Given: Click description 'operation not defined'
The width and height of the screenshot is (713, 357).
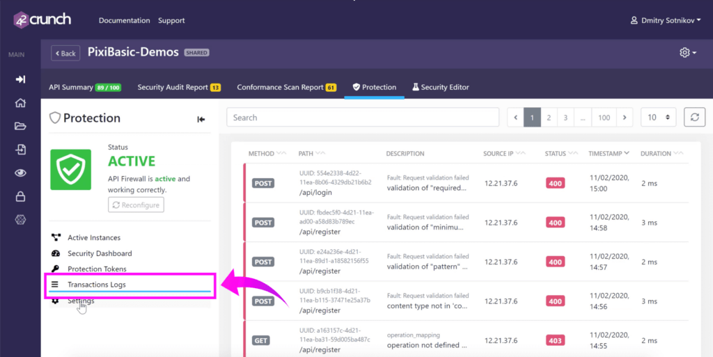Looking at the screenshot, I should [427, 345].
